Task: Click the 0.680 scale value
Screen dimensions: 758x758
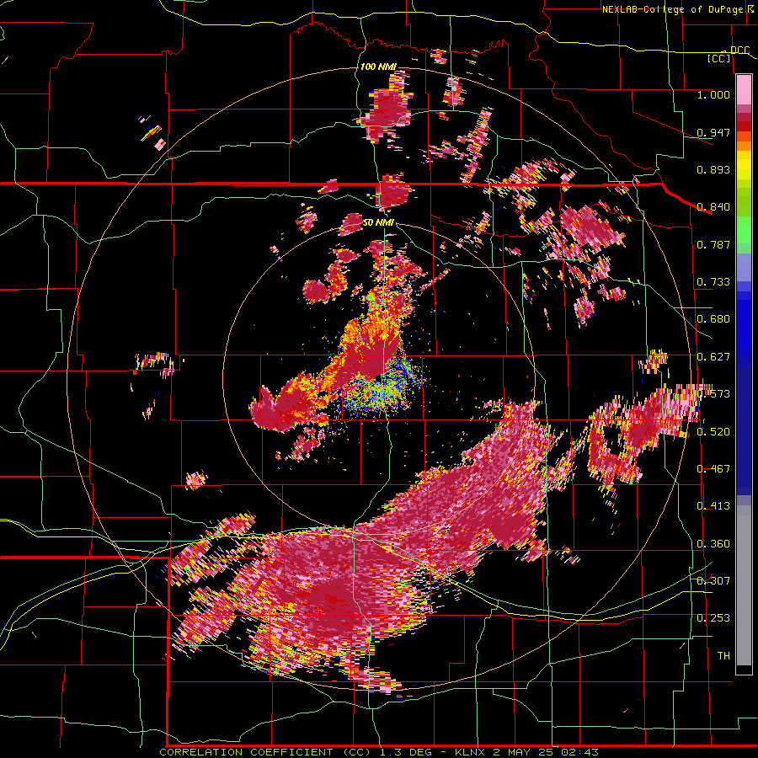Action: coord(713,319)
